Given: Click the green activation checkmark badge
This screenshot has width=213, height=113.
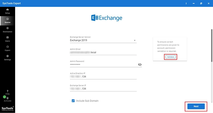Looking at the screenshot, I should pos(5,97).
